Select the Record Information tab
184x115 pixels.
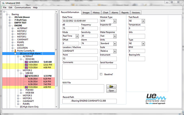click(x=70, y=12)
